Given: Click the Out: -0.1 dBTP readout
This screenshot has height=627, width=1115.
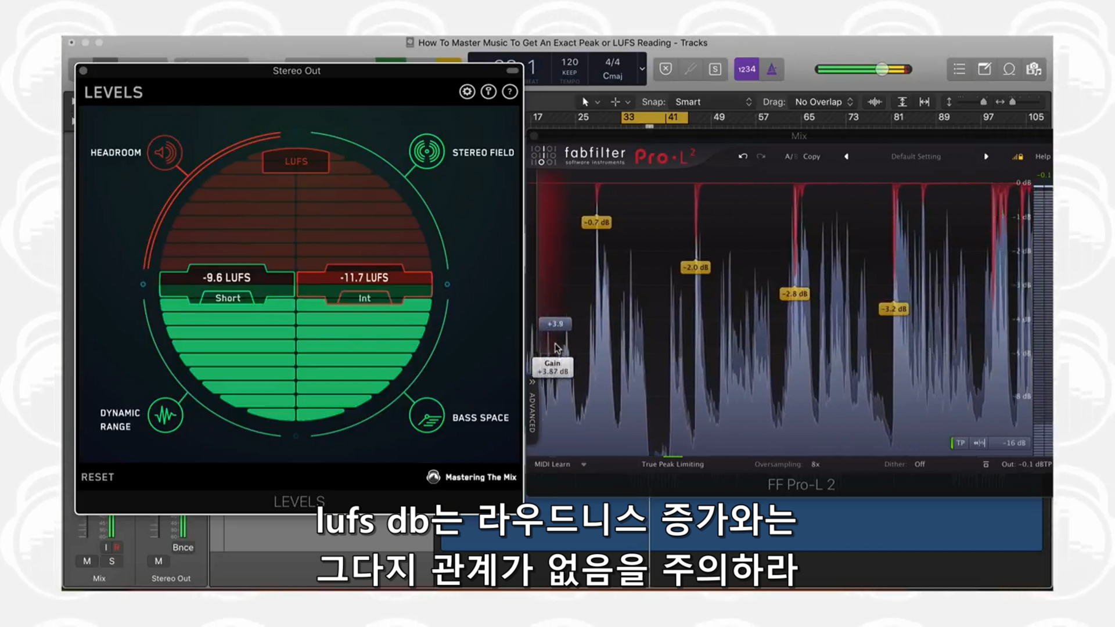Looking at the screenshot, I should point(1026,464).
